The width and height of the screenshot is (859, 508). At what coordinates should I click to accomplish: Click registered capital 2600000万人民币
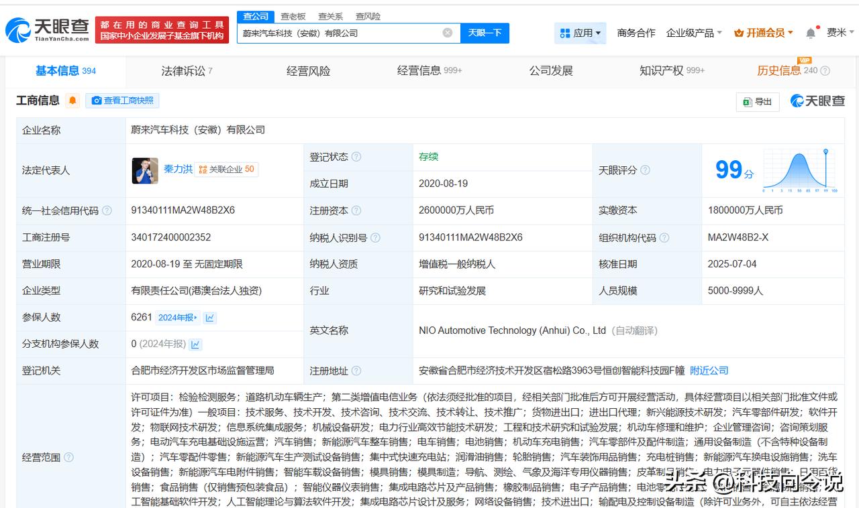456,210
